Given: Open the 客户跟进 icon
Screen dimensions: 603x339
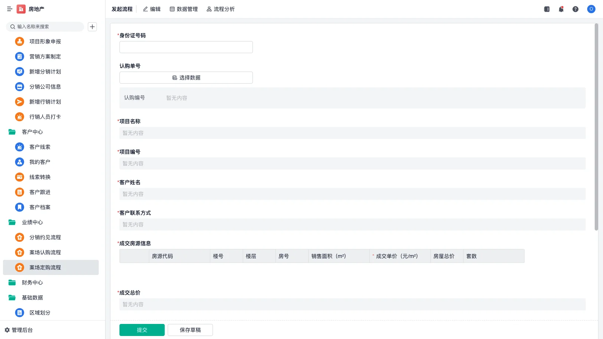Looking at the screenshot, I should coord(20,192).
